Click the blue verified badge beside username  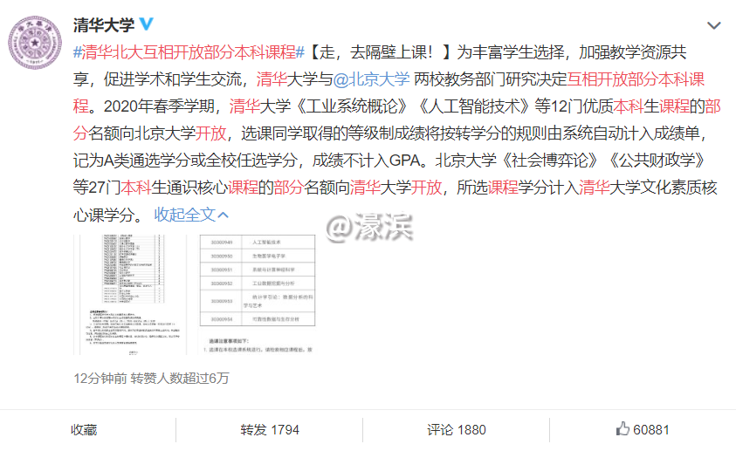(x=145, y=24)
